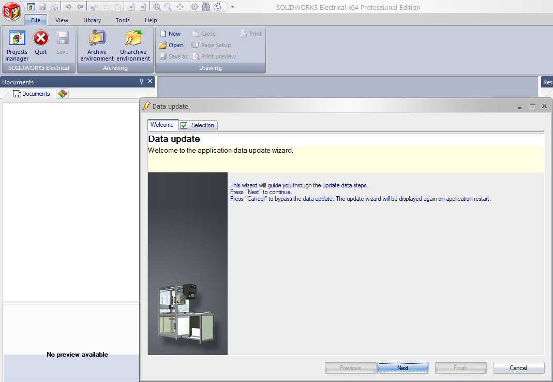Viewport: 553px width, 382px height.
Task: Click the Save ribbon button
Action: (63, 43)
